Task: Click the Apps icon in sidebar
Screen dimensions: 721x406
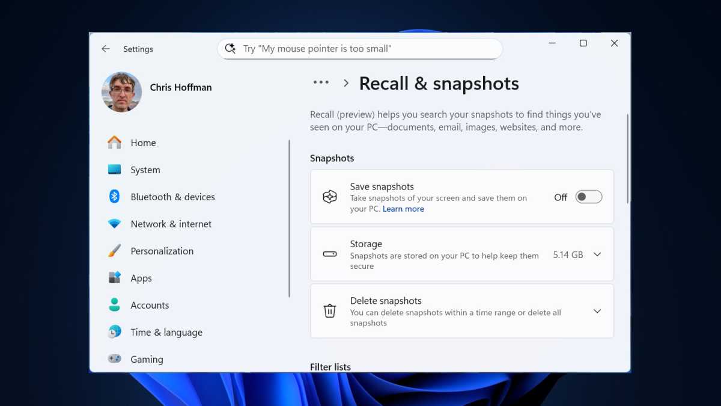Action: click(x=114, y=278)
